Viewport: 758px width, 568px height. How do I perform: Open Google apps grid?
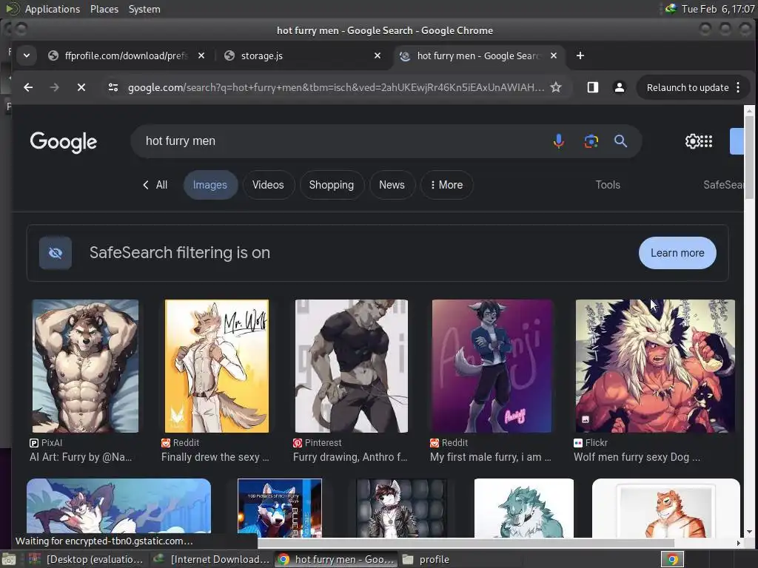pyautogui.click(x=707, y=141)
